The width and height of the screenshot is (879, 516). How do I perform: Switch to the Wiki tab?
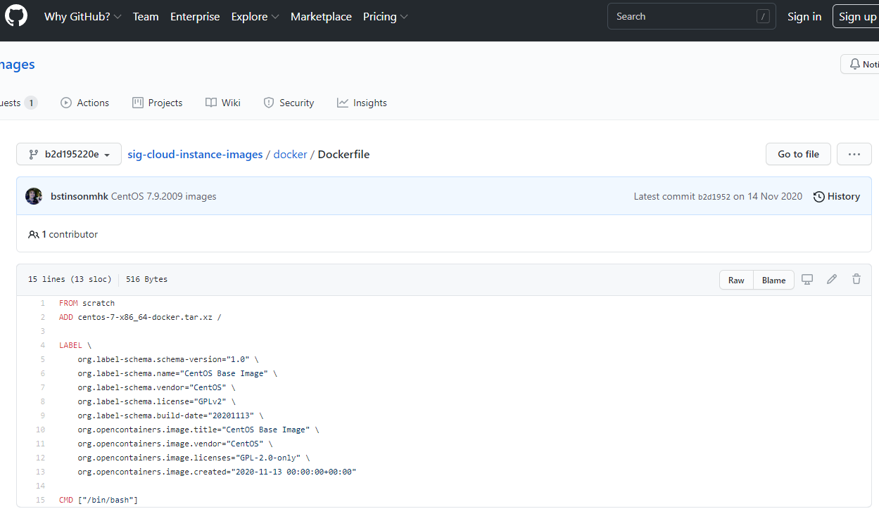[223, 103]
